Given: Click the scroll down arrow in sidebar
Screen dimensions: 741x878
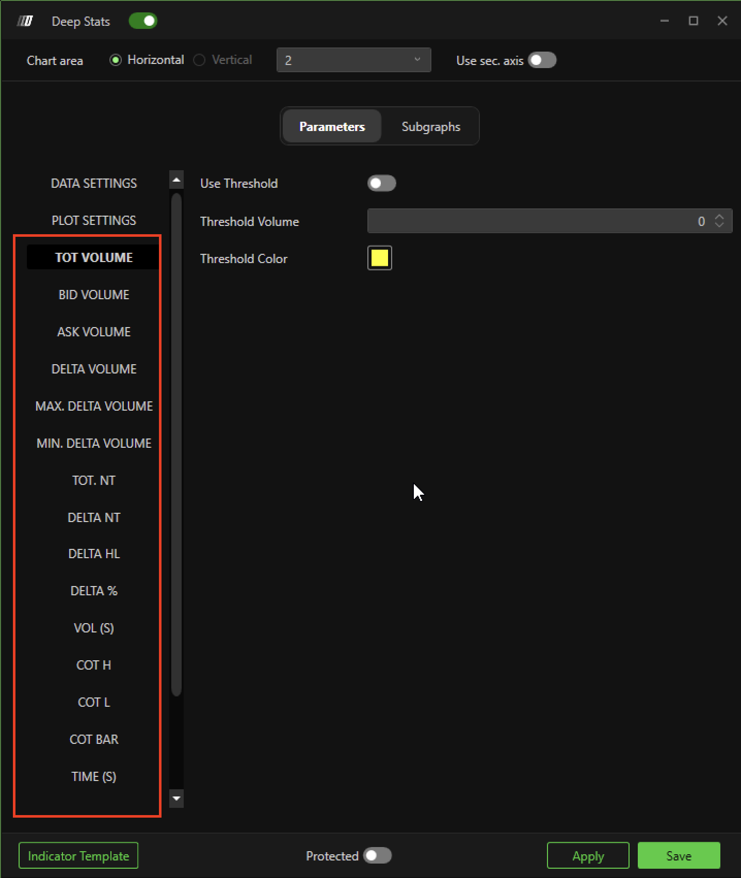Looking at the screenshot, I should [176, 799].
